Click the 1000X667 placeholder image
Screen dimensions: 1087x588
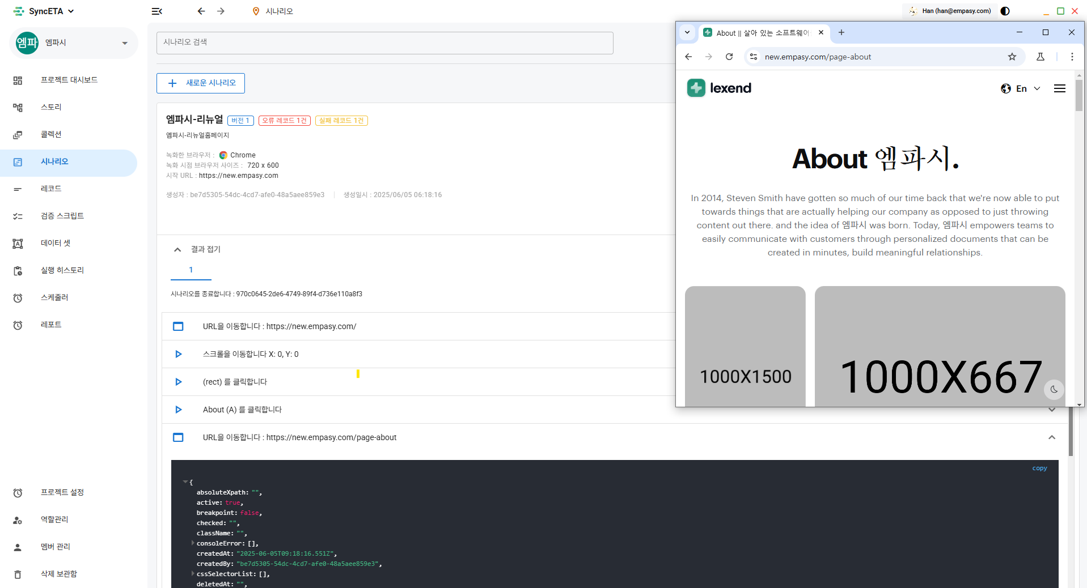coord(940,346)
